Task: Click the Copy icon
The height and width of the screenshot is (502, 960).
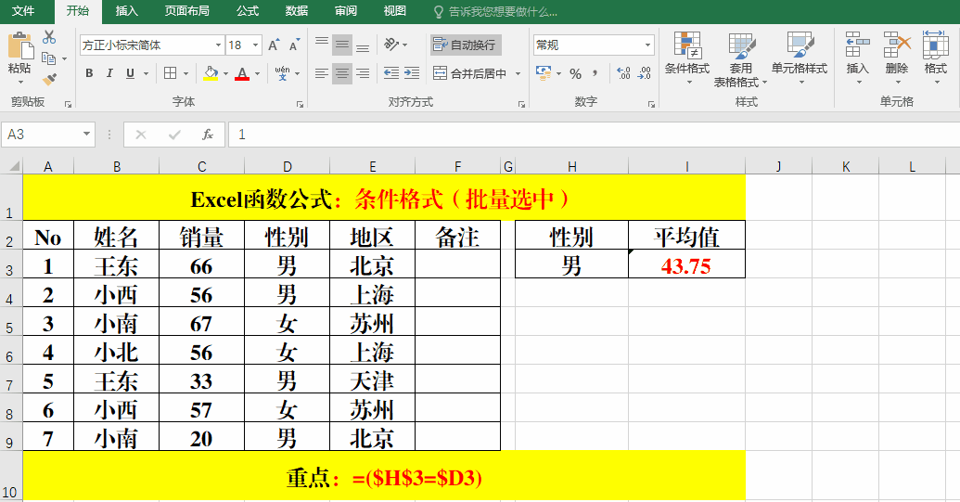Action: pyautogui.click(x=49, y=58)
